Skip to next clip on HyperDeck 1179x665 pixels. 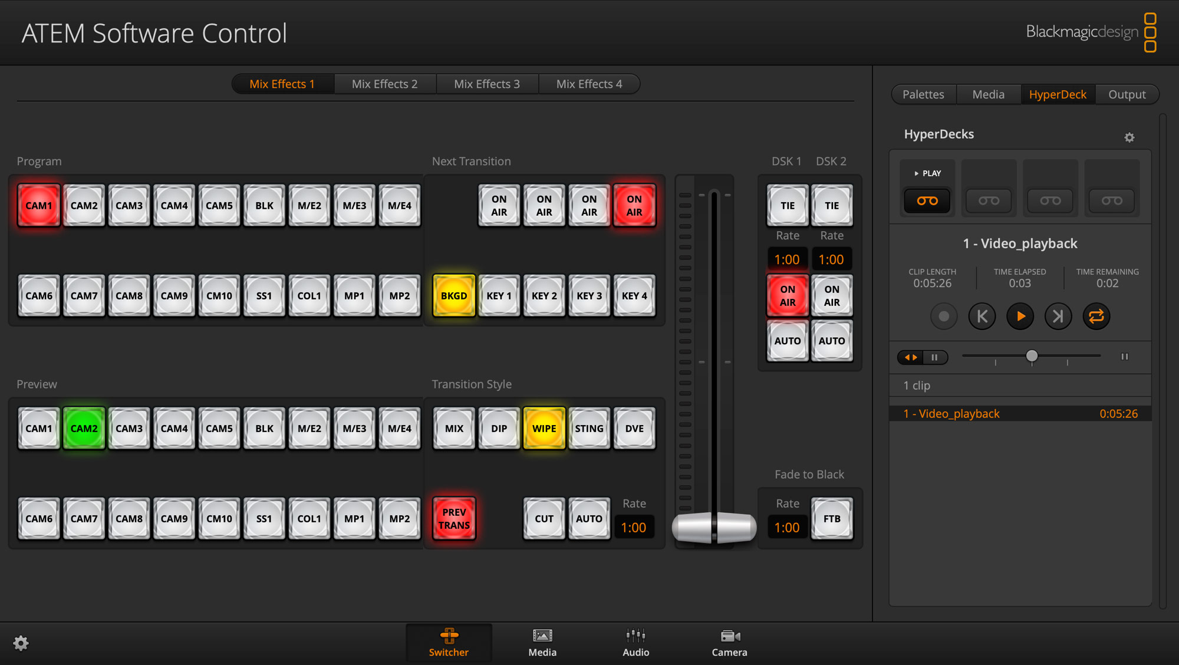tap(1058, 316)
